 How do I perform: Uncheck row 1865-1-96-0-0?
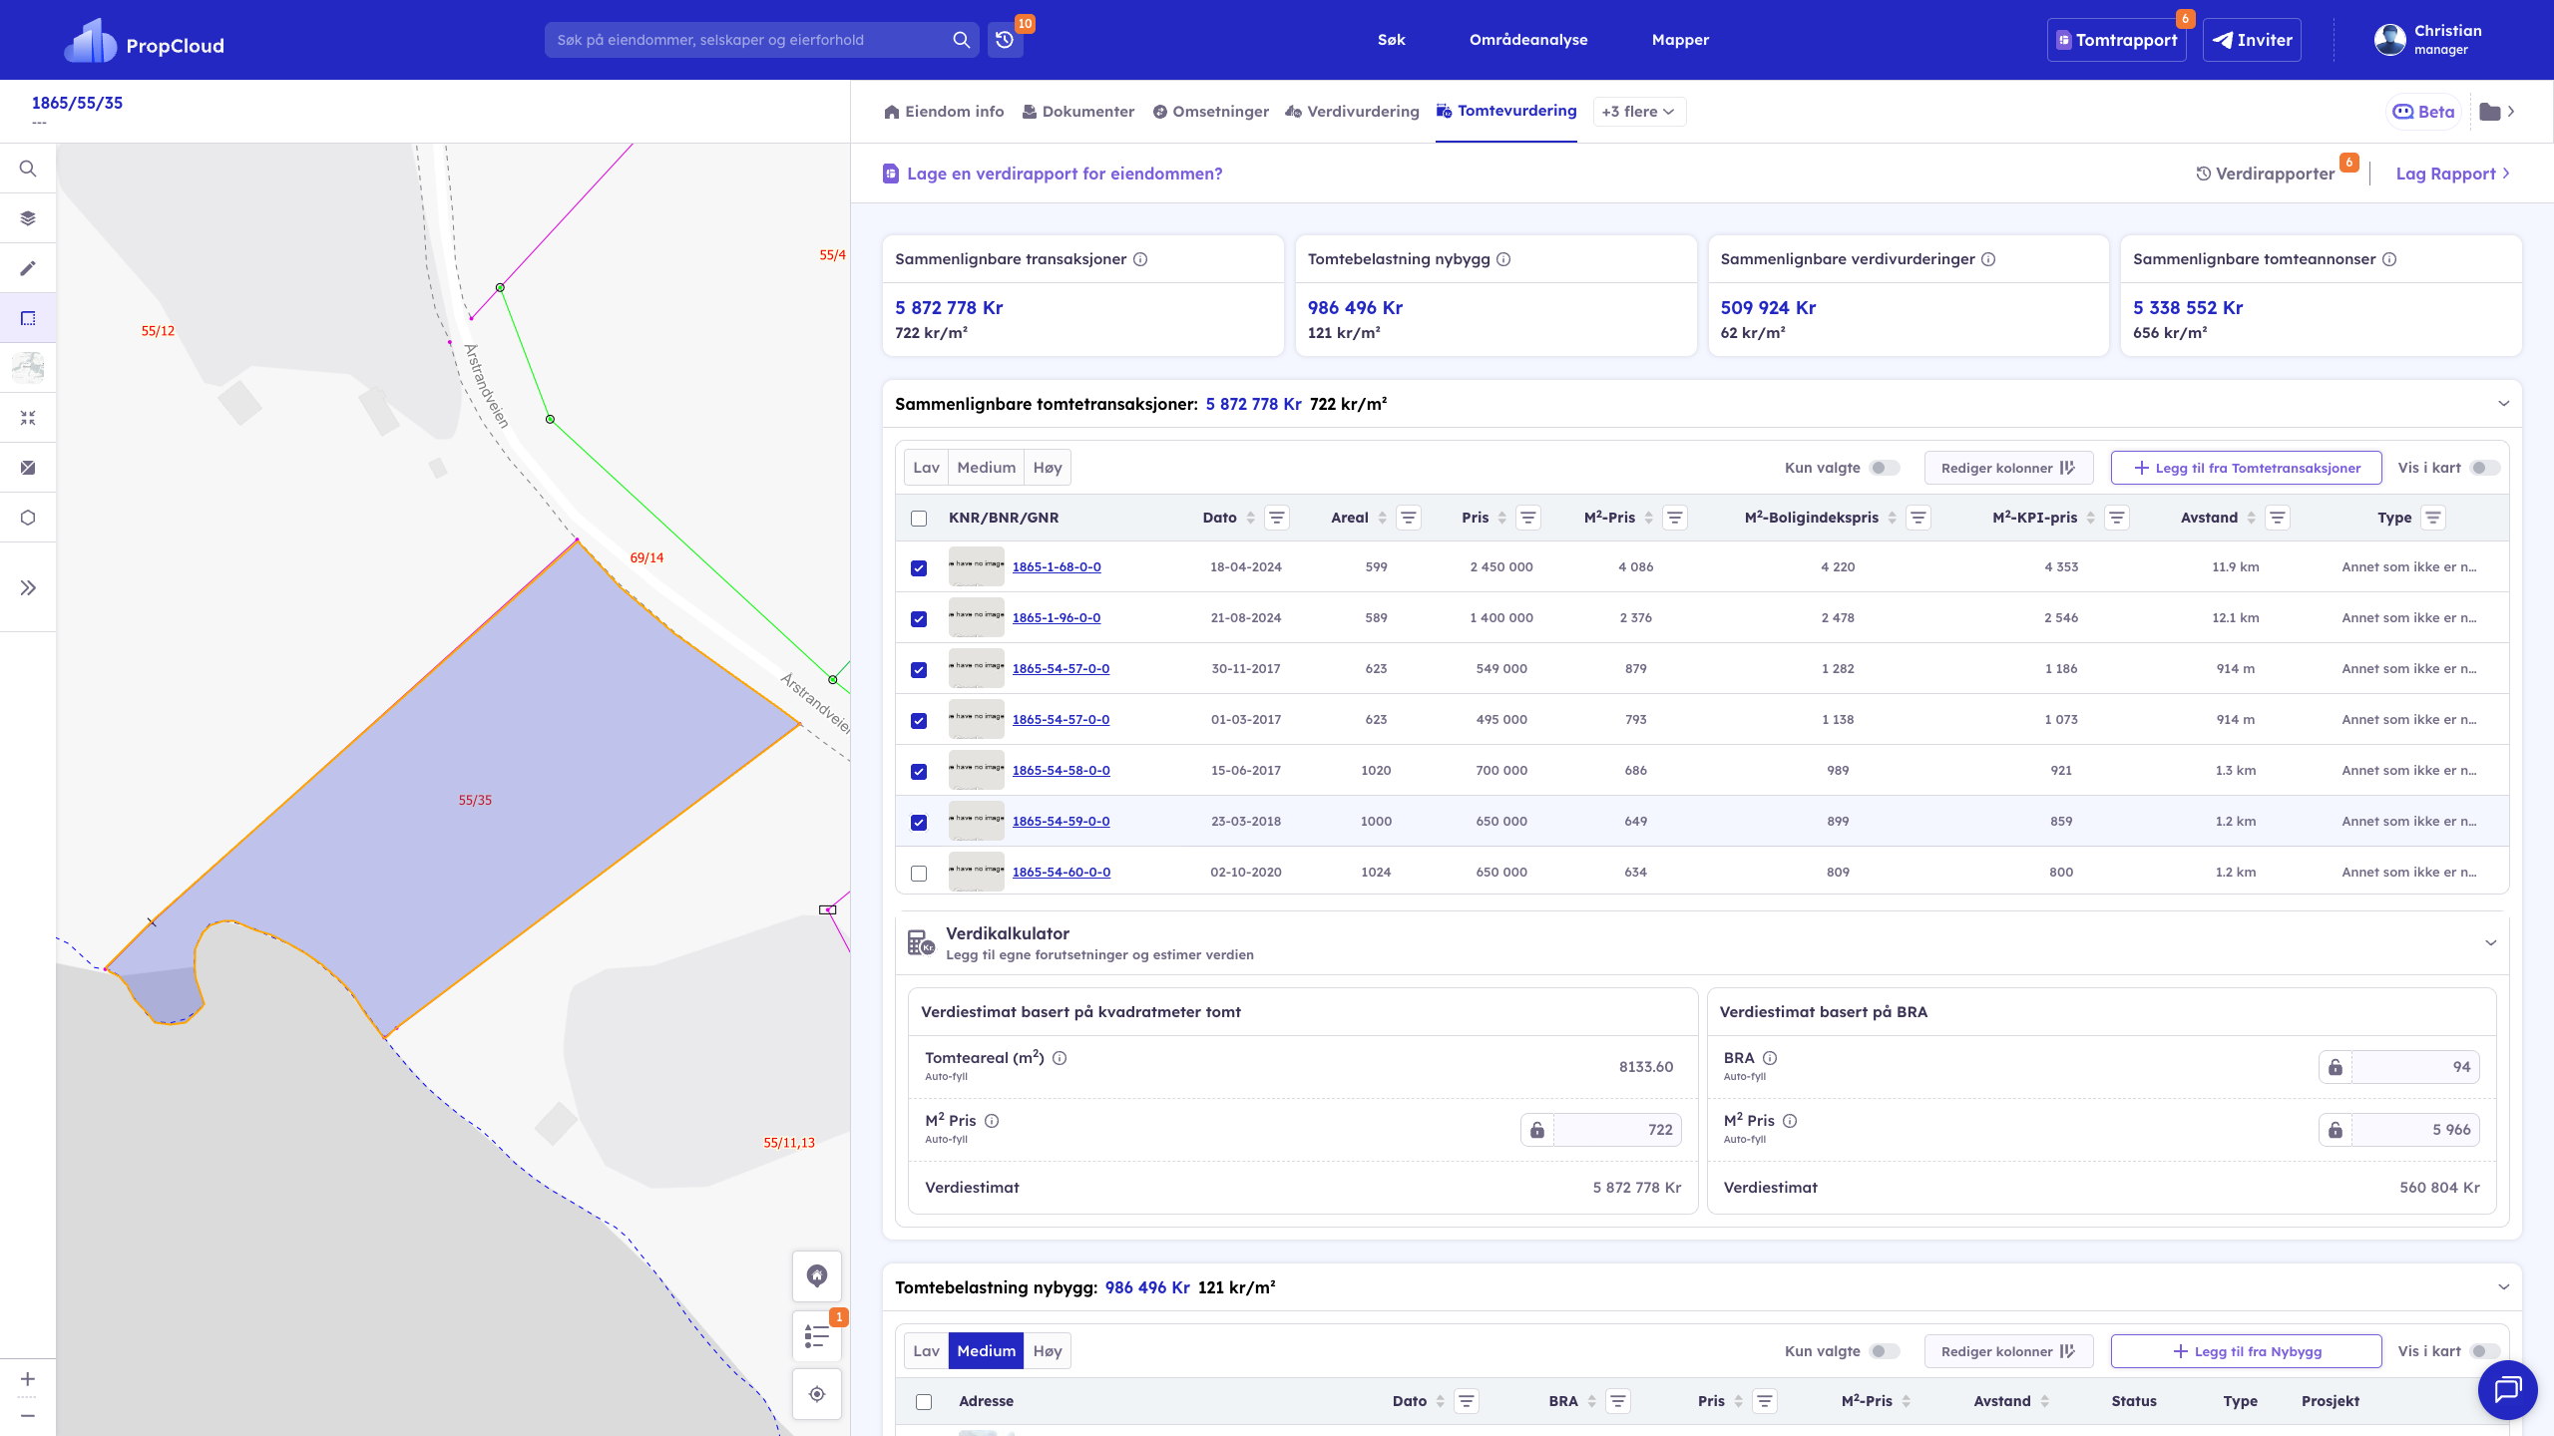(x=919, y=619)
